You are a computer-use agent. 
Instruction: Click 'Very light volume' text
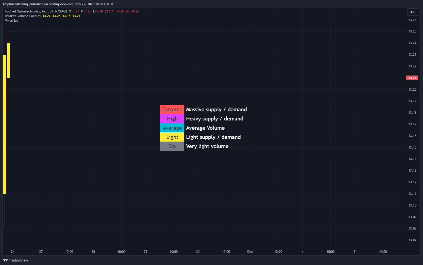point(207,146)
